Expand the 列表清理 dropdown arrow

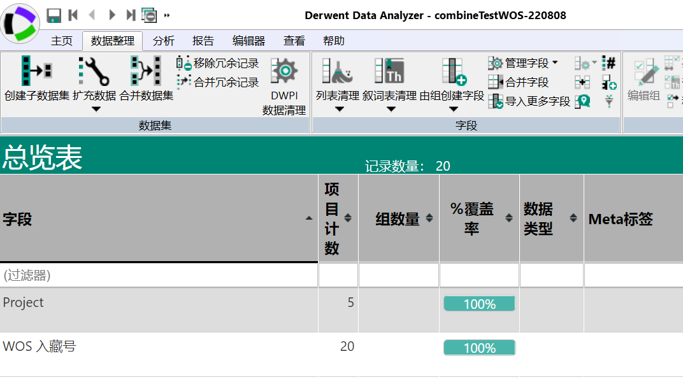340,110
